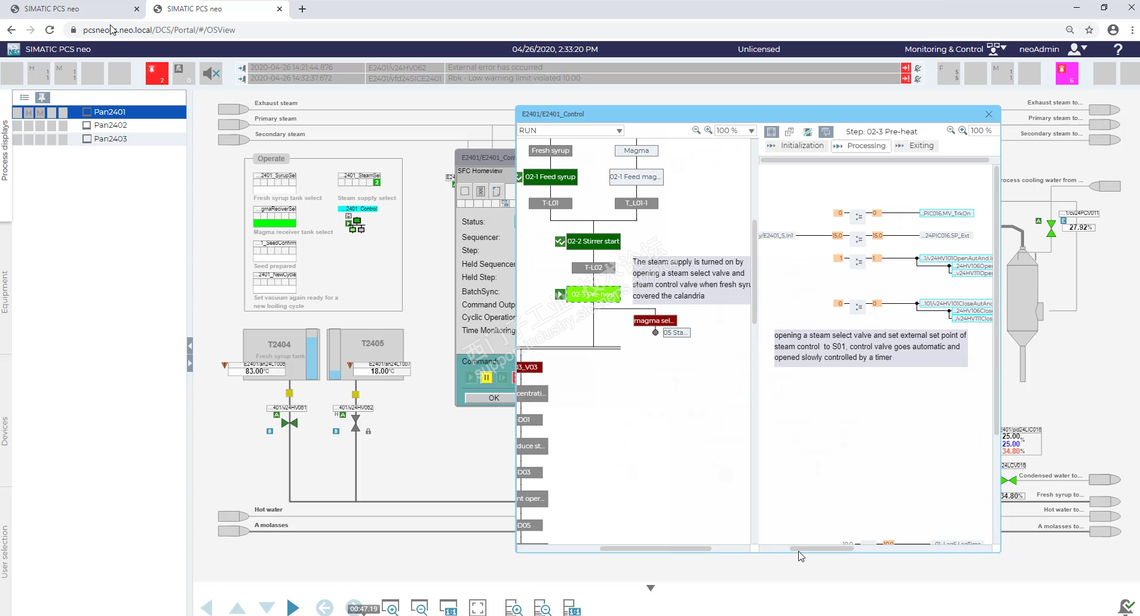Zoom in on the SFC sequence pane
The image size is (1140, 616).
708,130
